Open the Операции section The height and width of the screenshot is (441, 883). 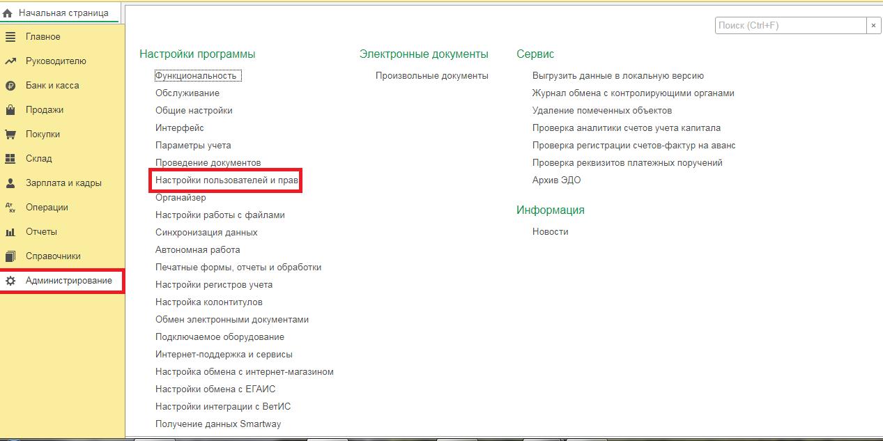click(47, 208)
